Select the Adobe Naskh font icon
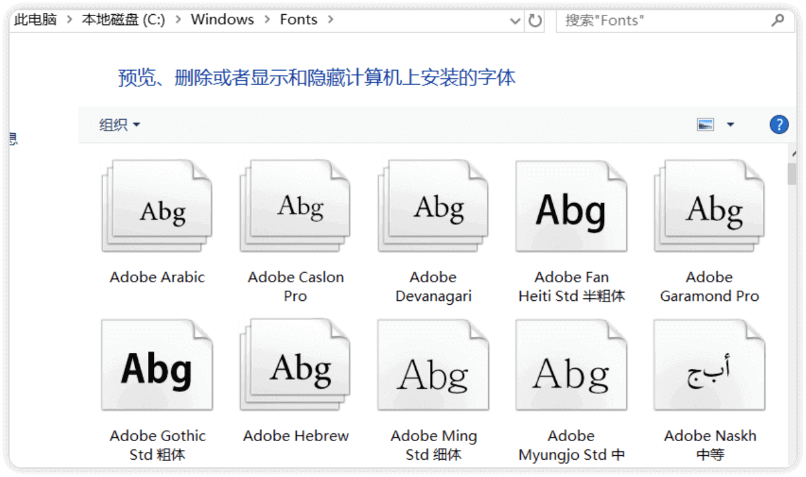806x477 pixels. click(x=709, y=365)
